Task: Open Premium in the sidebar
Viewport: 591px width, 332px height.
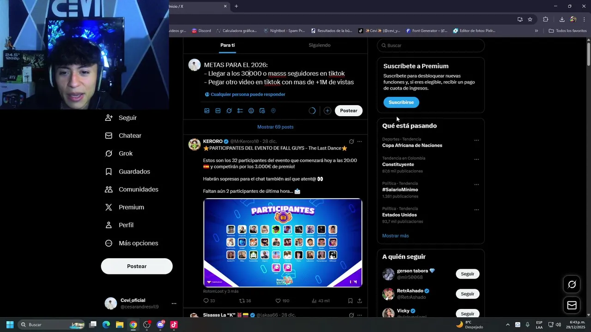Action: 125,207
